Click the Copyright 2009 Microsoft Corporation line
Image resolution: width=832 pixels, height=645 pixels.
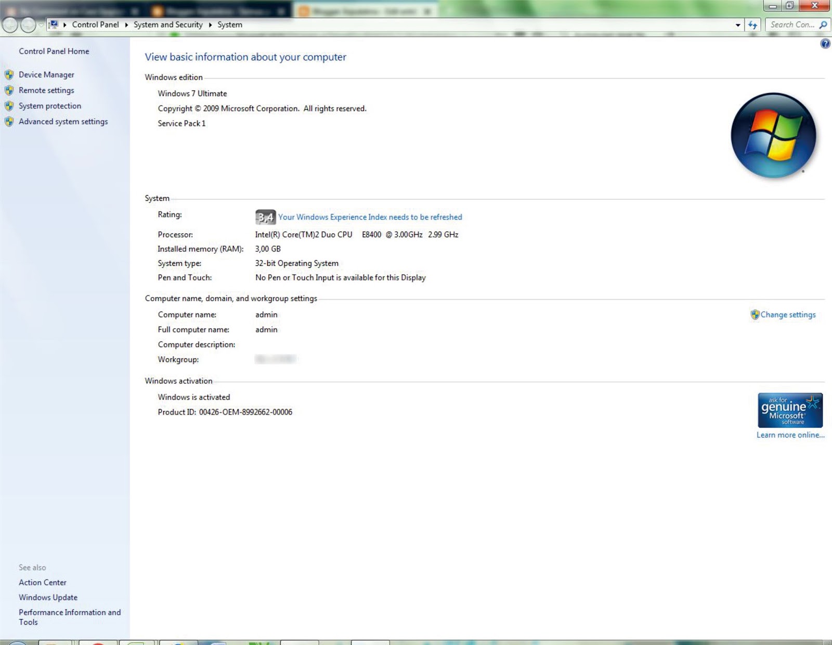[262, 109]
